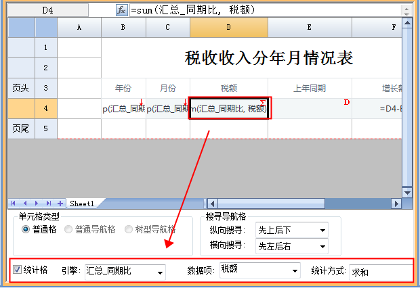This screenshot has height=288, width=420.
Task: Click vertical scrollbar down arrow
Action: point(406,193)
